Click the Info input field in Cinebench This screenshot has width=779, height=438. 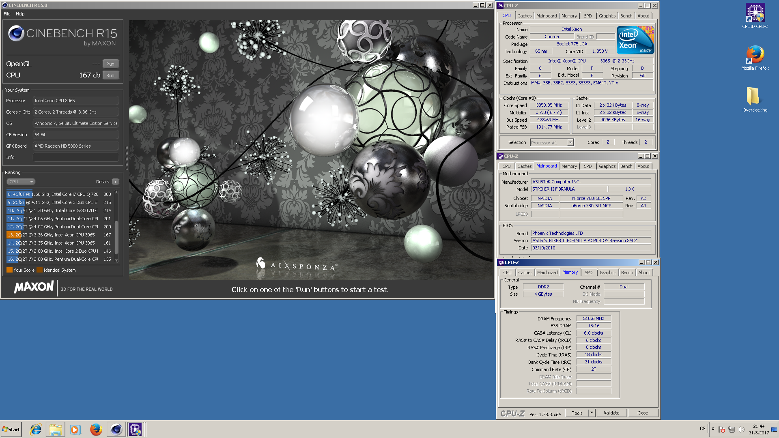tap(76, 157)
